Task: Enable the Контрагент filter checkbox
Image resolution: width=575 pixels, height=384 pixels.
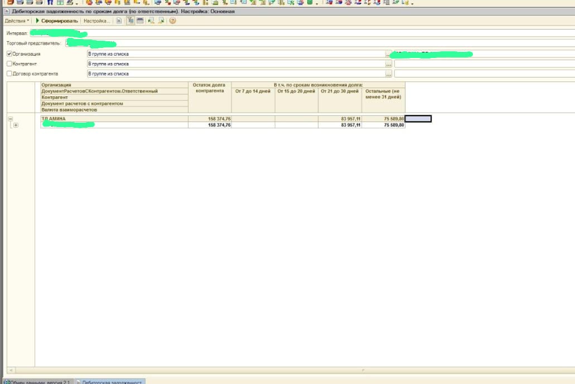Action: (x=9, y=64)
